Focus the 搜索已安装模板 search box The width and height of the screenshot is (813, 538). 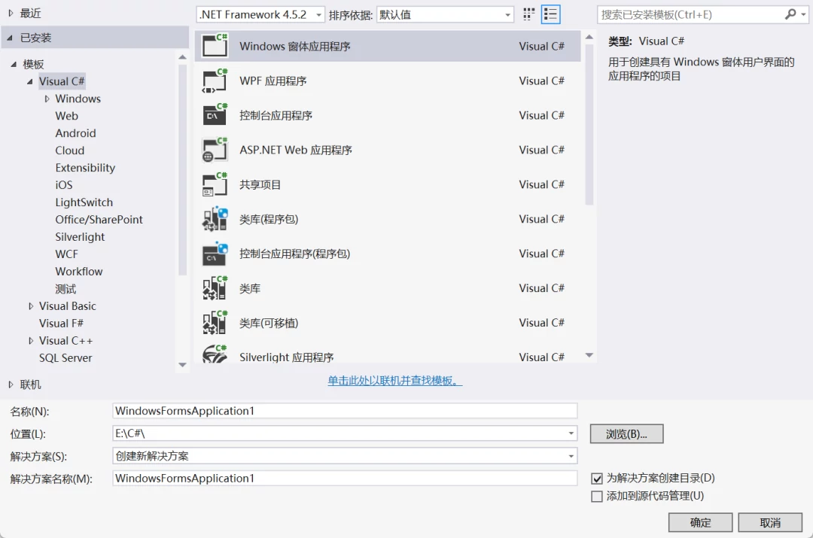(x=692, y=14)
